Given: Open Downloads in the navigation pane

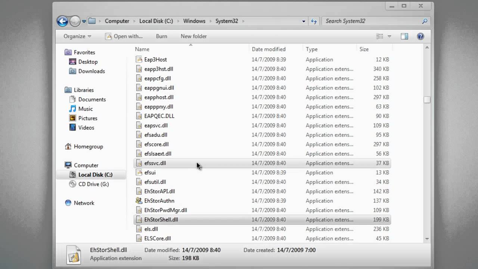Looking at the screenshot, I should [x=91, y=71].
